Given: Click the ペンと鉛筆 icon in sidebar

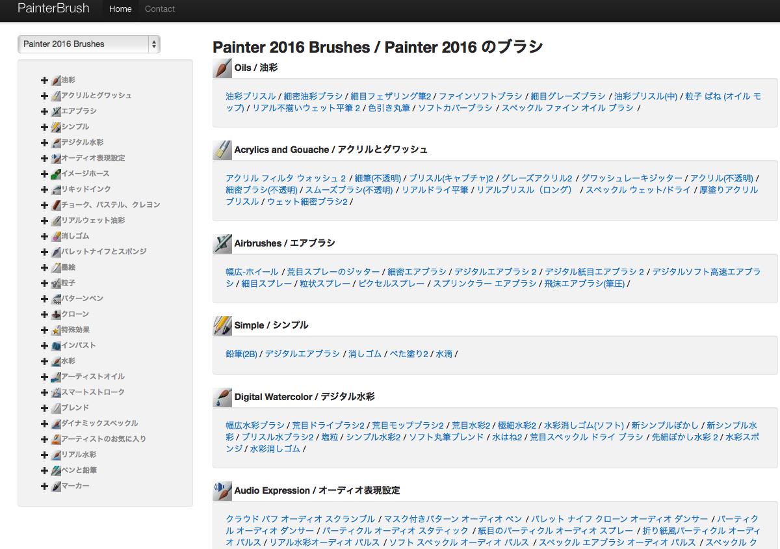Looking at the screenshot, I should coord(56,470).
